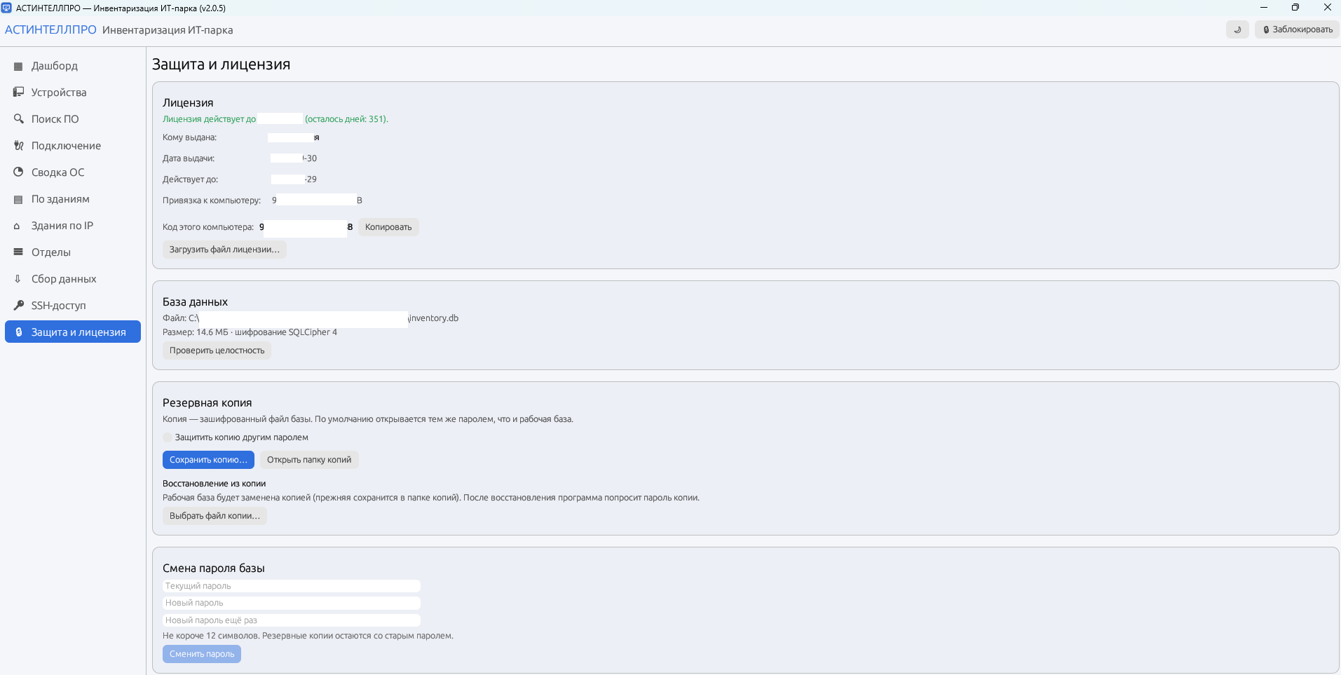Select the Защита и лицензия lock icon
Image resolution: width=1341 pixels, height=675 pixels.
coord(19,332)
